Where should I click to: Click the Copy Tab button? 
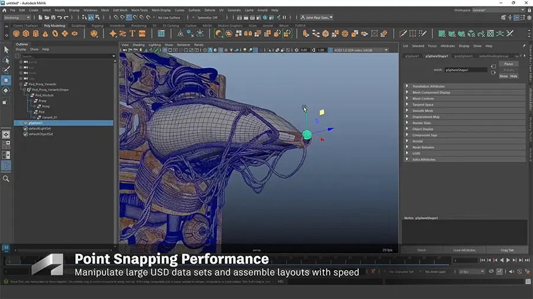click(507, 250)
